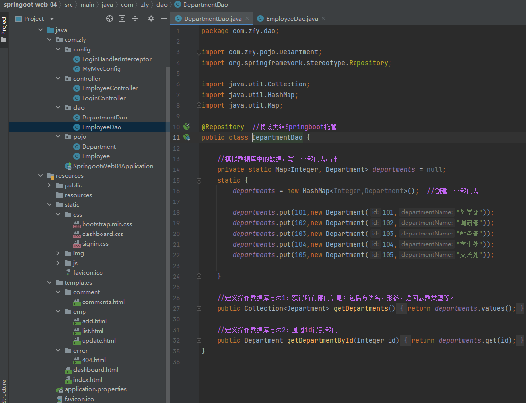Toggle the Project side tool window button
Image resolution: width=526 pixels, height=403 pixels.
pos(4,25)
